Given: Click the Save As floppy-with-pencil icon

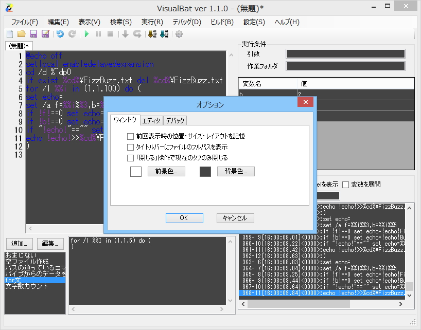Looking at the screenshot, I should point(45,34).
